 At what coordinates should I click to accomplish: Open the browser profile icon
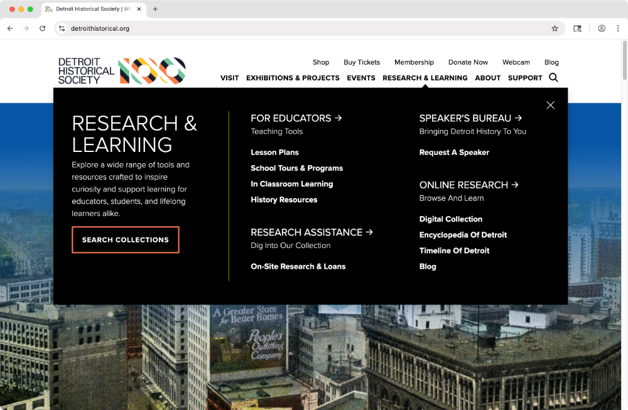pyautogui.click(x=602, y=28)
